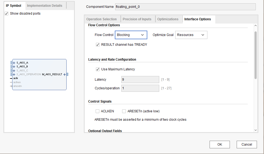Image resolution: width=264 pixels, height=154 pixels.
Task: Expand the S_AXIS_OPERATION port plus icon
Action: tap(14, 74)
